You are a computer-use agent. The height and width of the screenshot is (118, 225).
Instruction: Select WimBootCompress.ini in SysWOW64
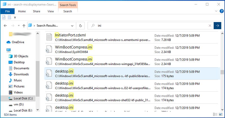131,50
